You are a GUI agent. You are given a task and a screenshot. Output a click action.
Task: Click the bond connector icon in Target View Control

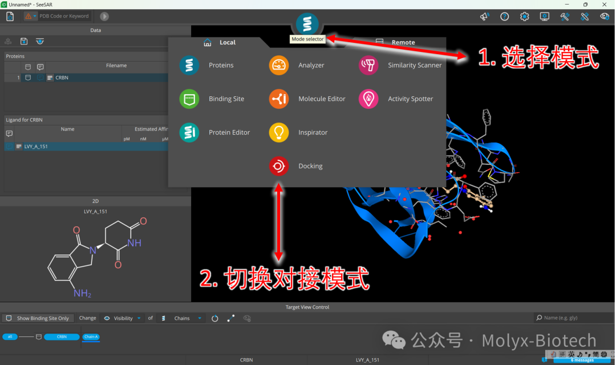click(230, 318)
